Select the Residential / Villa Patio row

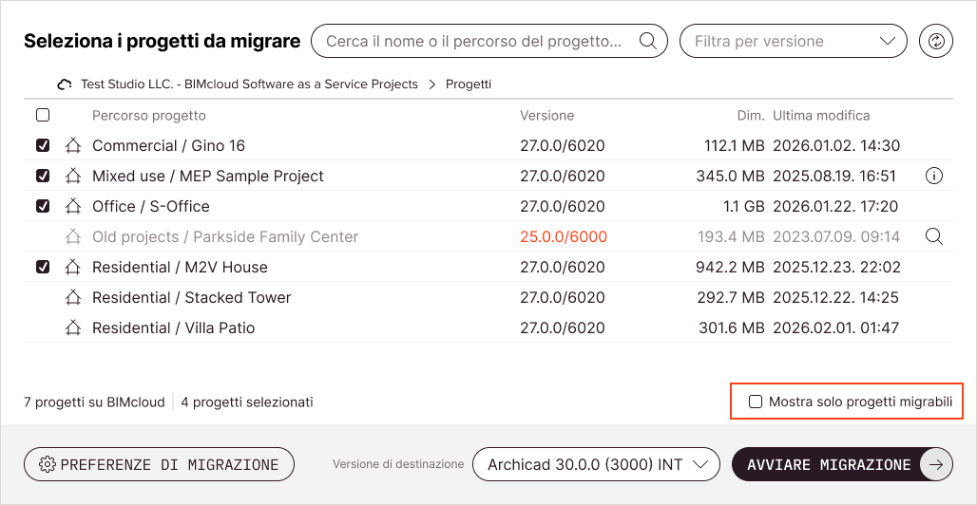488,327
